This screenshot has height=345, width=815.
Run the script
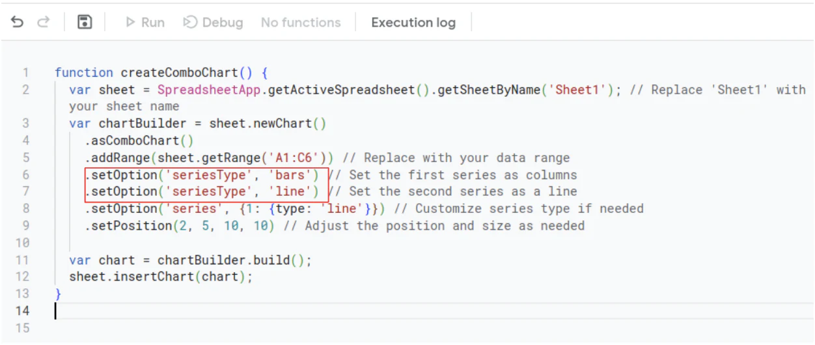point(145,22)
